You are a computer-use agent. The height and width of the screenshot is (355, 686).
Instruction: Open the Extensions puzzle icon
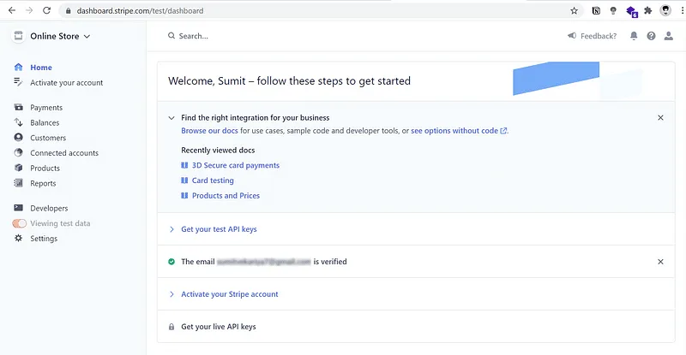[648, 11]
